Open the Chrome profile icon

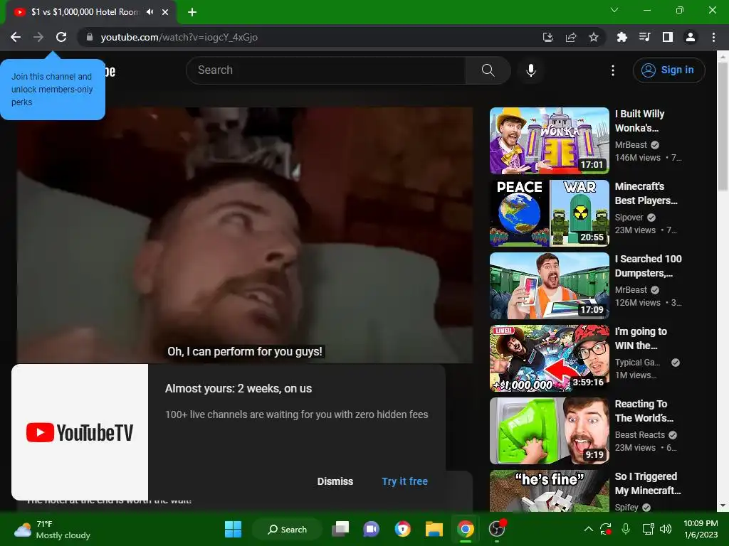click(691, 37)
